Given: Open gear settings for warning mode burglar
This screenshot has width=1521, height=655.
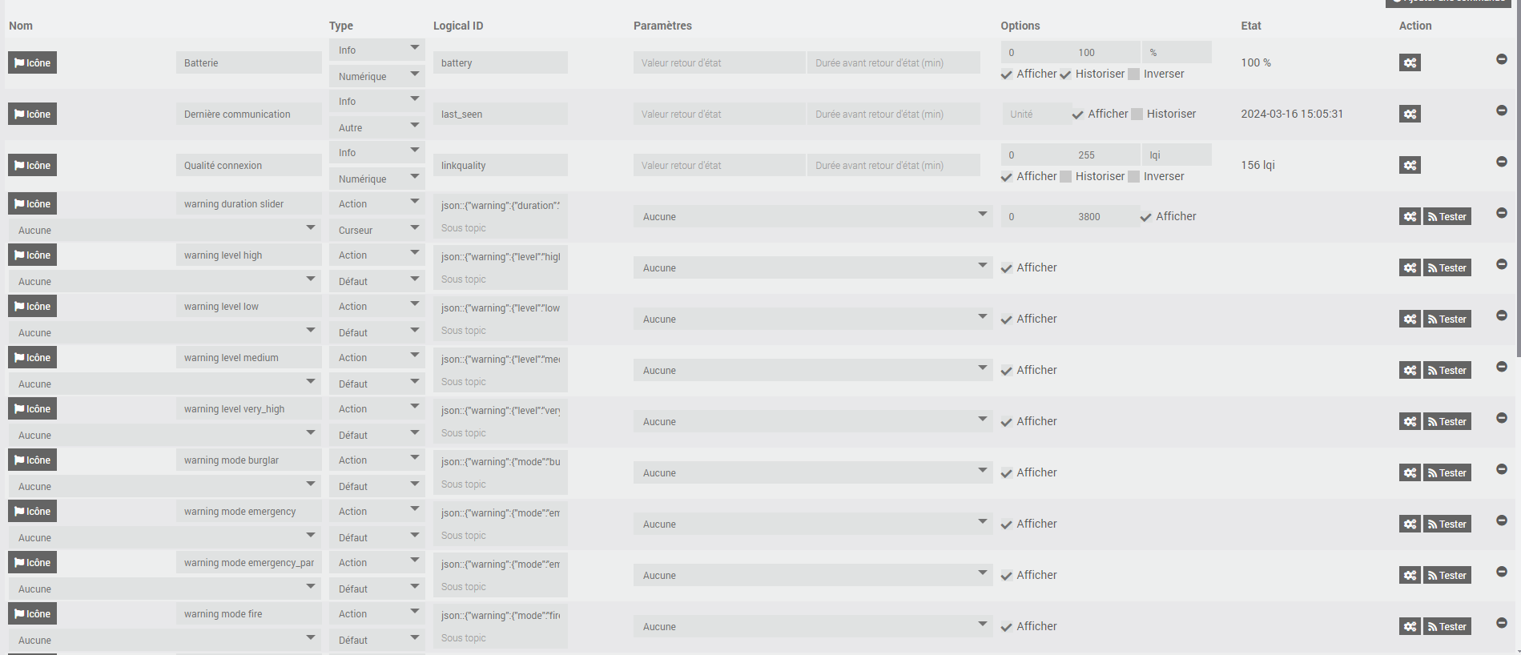Looking at the screenshot, I should [1410, 472].
